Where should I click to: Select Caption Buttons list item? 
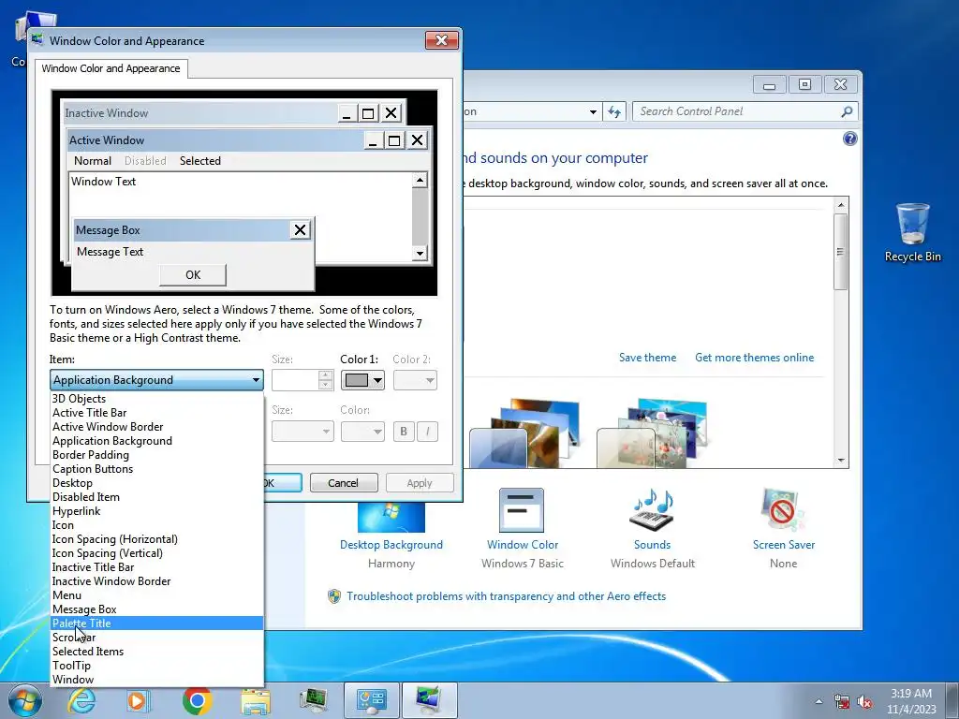(x=156, y=469)
